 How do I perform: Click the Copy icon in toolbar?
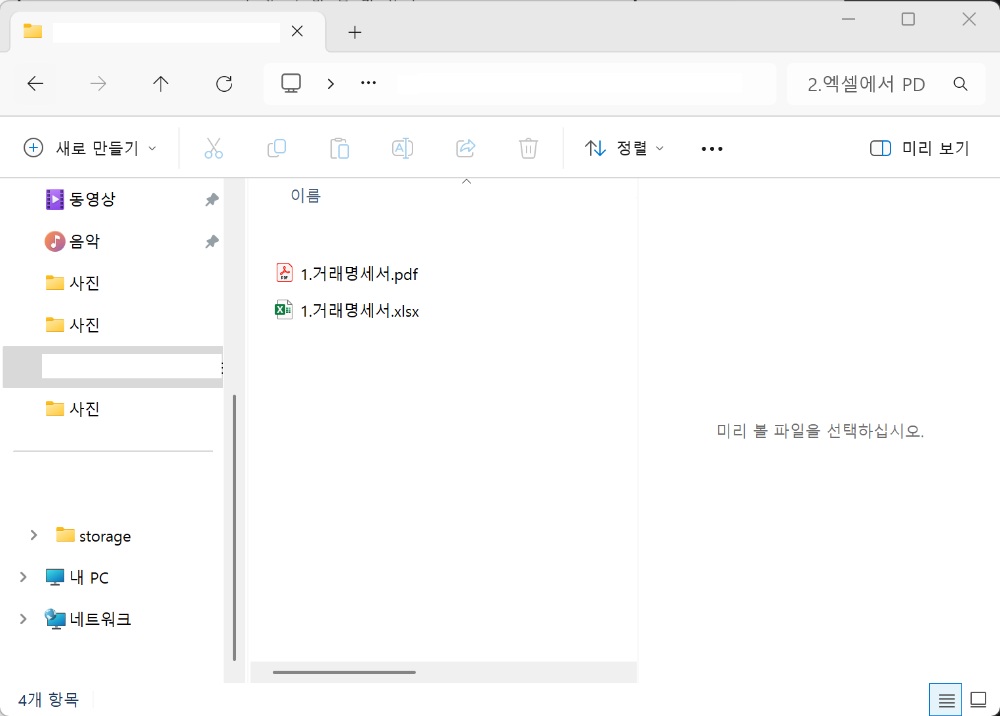tap(277, 148)
